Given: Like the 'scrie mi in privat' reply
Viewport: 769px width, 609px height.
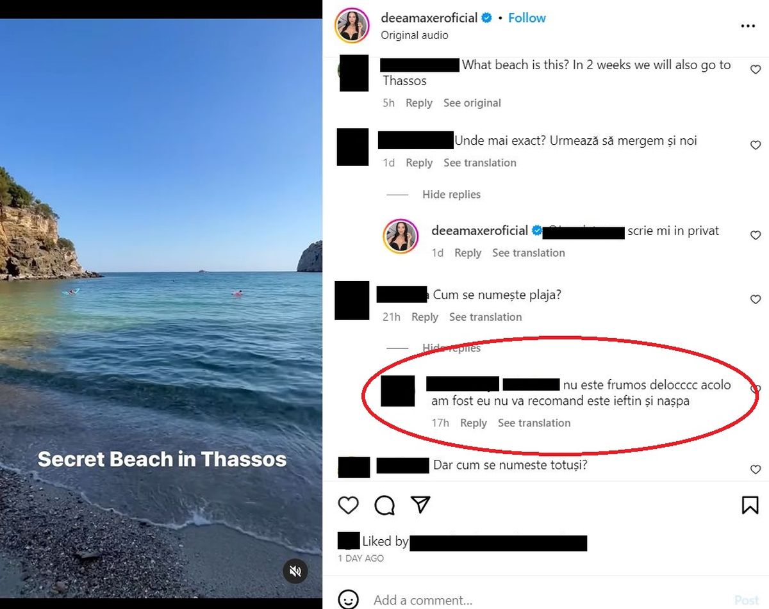Looking at the screenshot, I should (756, 236).
